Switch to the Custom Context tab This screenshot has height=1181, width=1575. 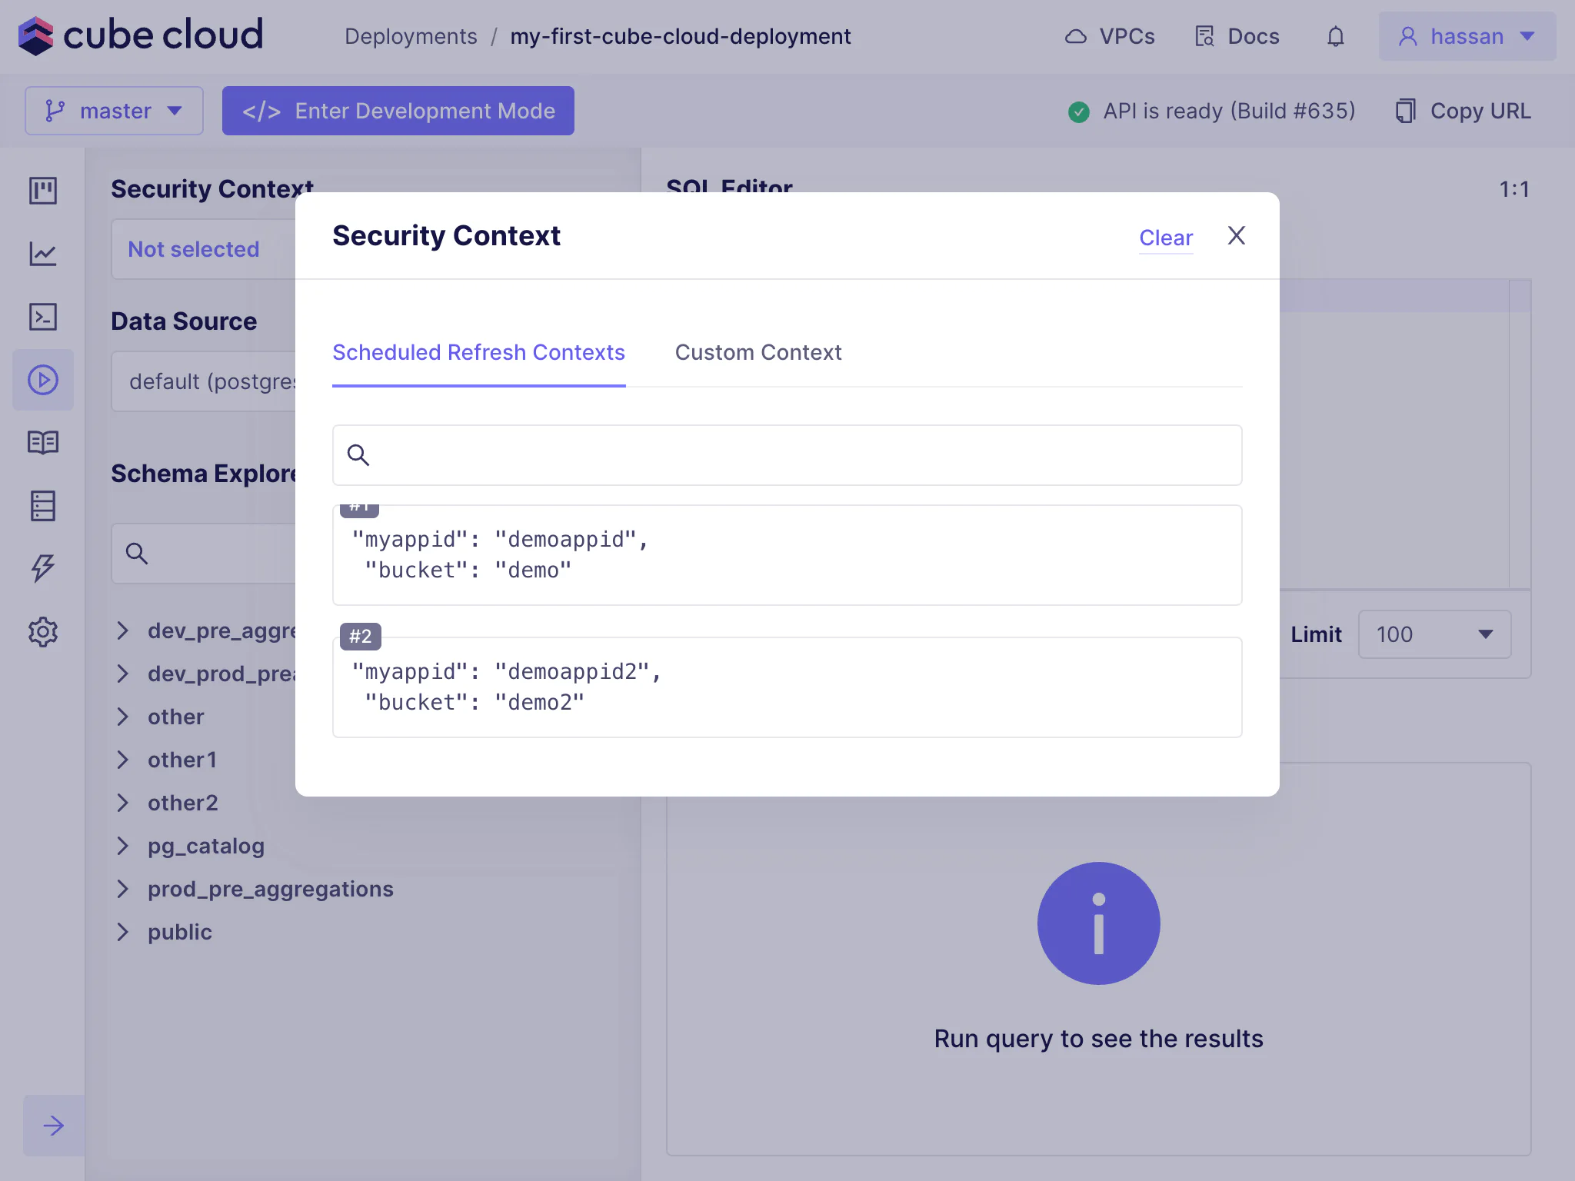point(758,352)
